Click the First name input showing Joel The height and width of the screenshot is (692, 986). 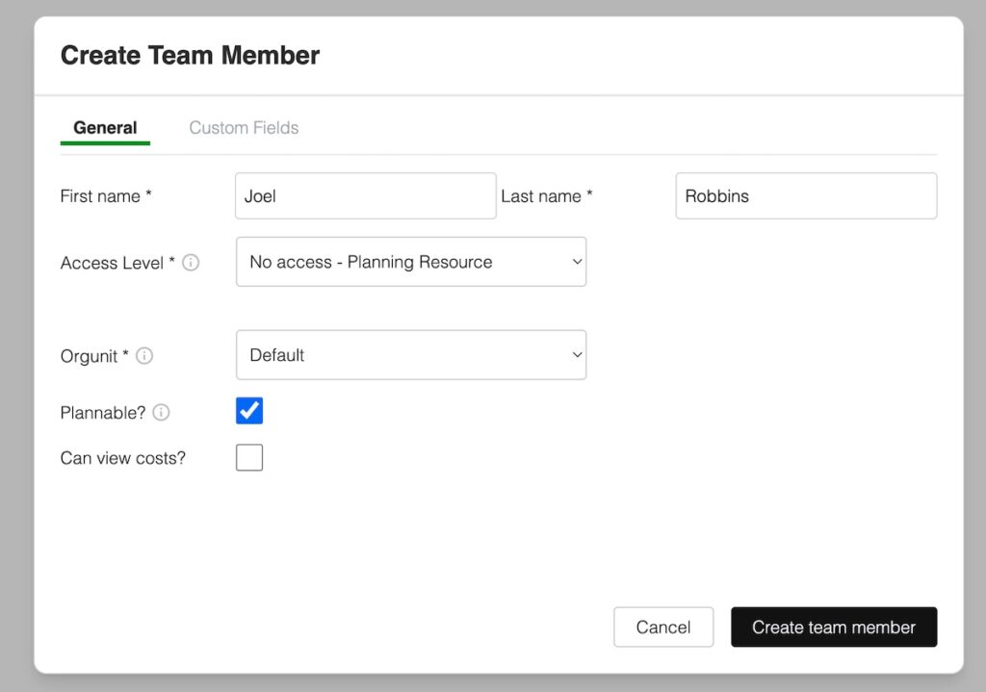click(365, 195)
